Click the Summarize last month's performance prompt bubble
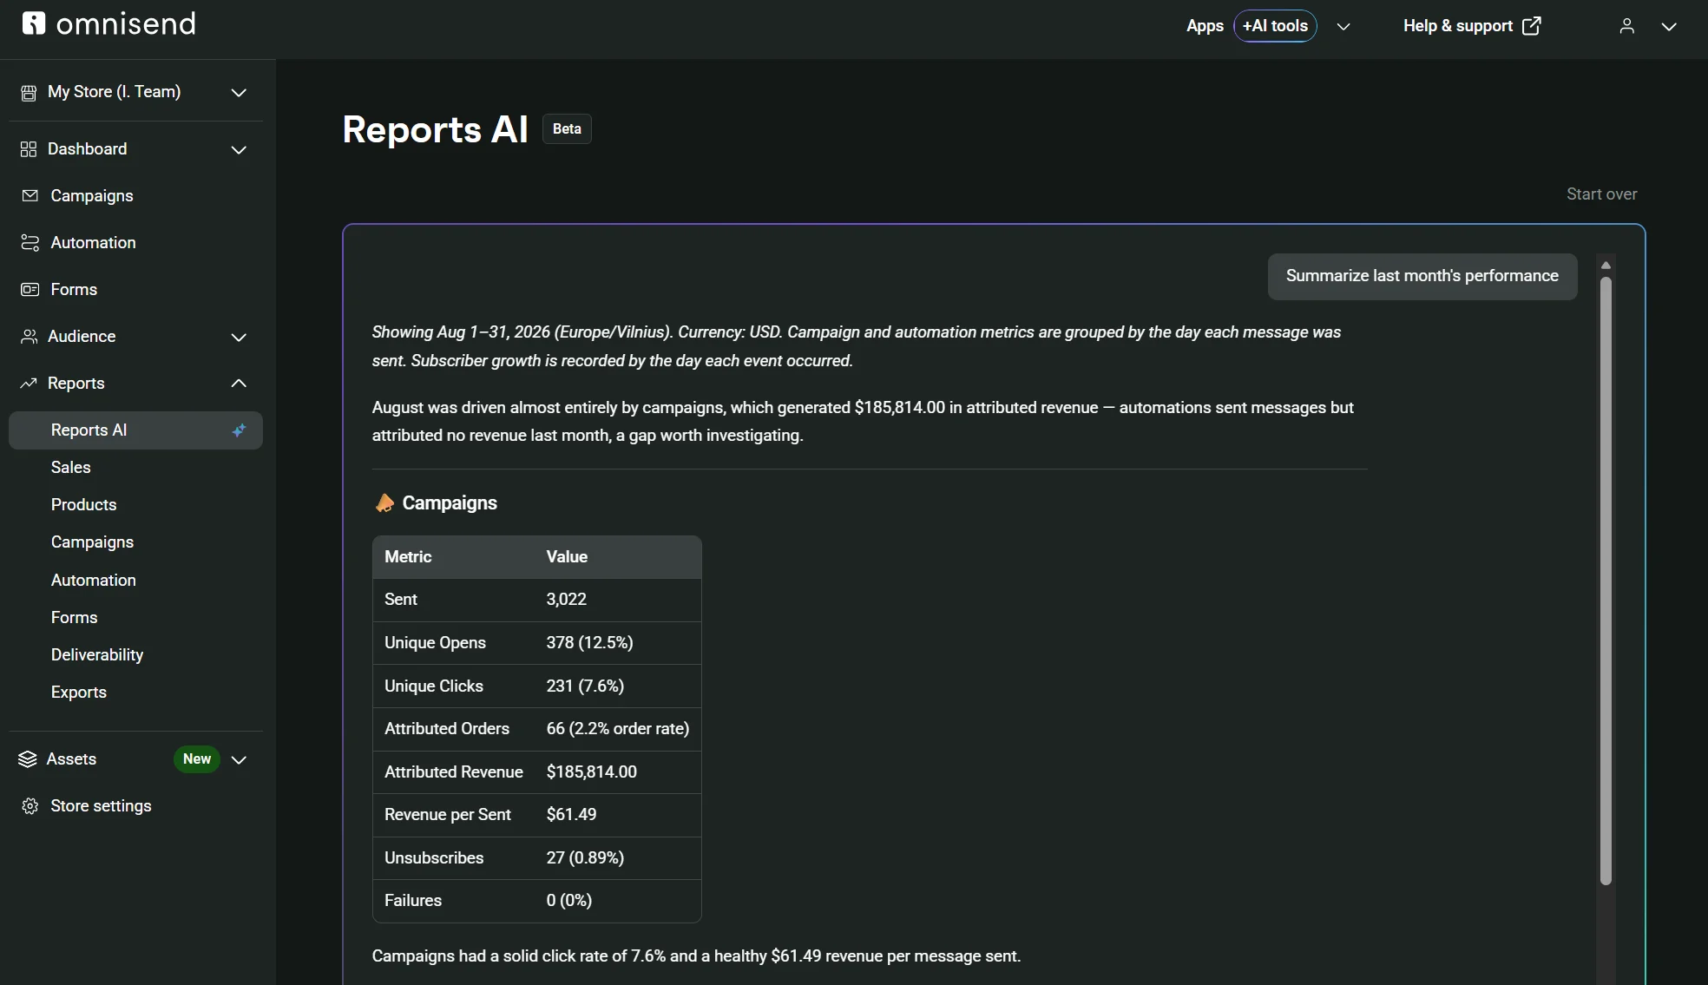Image resolution: width=1708 pixels, height=985 pixels. pyautogui.click(x=1422, y=276)
